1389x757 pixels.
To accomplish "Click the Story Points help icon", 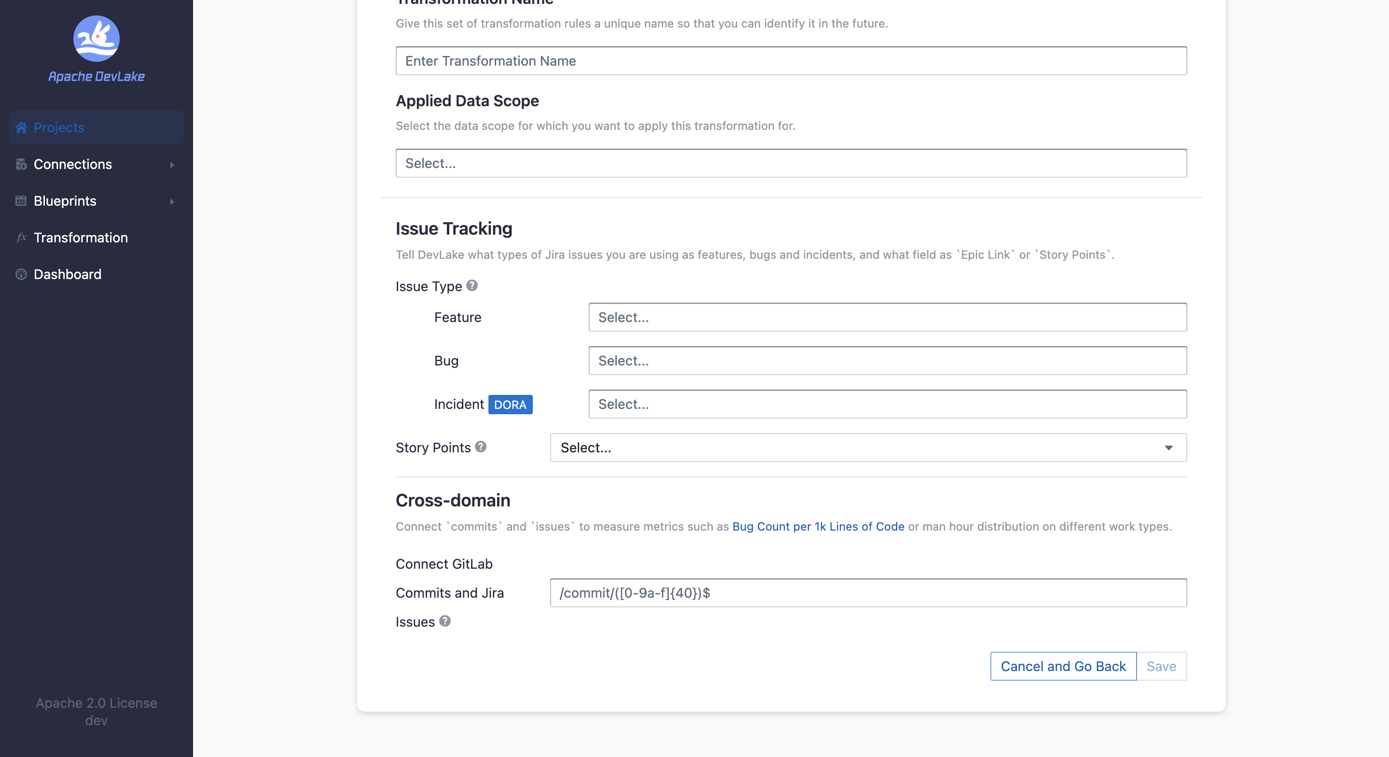I will pyautogui.click(x=480, y=447).
